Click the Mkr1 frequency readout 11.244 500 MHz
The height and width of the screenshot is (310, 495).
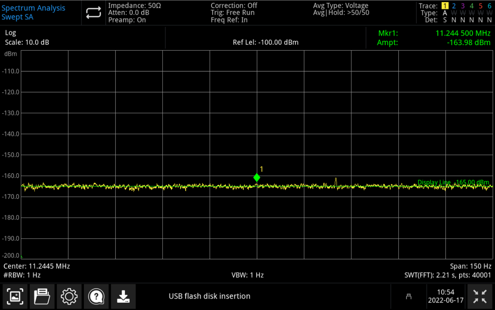pos(463,33)
